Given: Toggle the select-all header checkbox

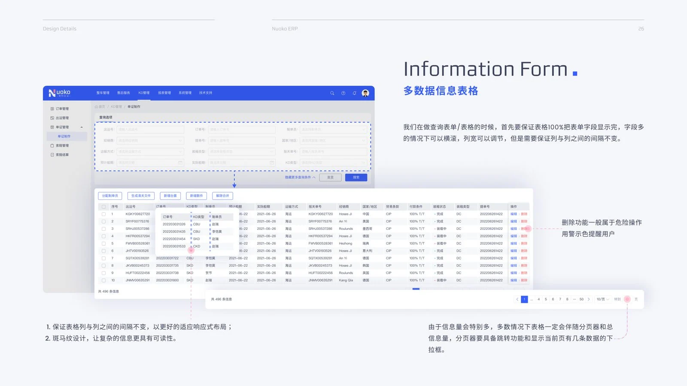Looking at the screenshot, I should [x=103, y=207].
